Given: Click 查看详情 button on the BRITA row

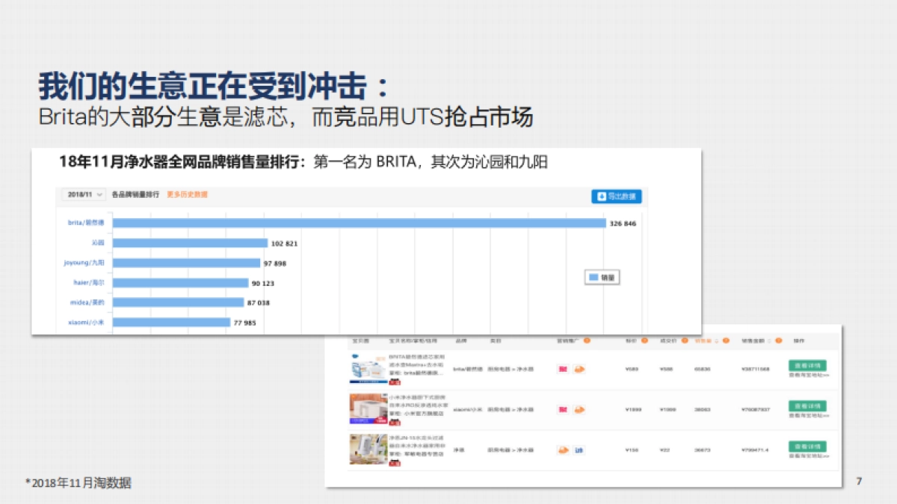Looking at the screenshot, I should (806, 365).
